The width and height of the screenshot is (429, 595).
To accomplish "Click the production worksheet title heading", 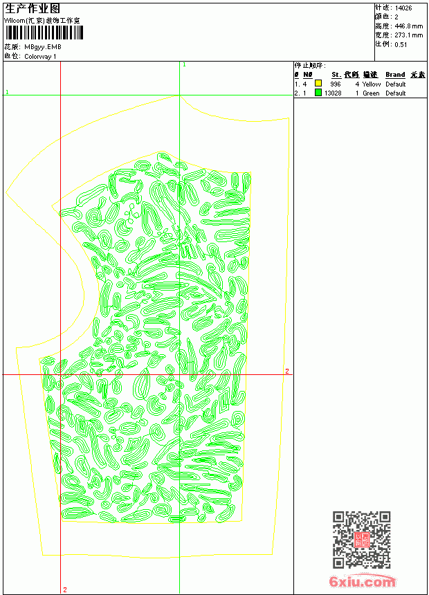I will click(x=32, y=9).
